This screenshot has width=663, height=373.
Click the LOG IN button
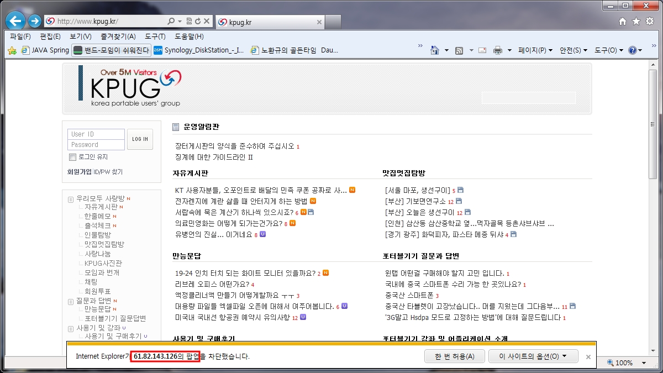pos(140,139)
